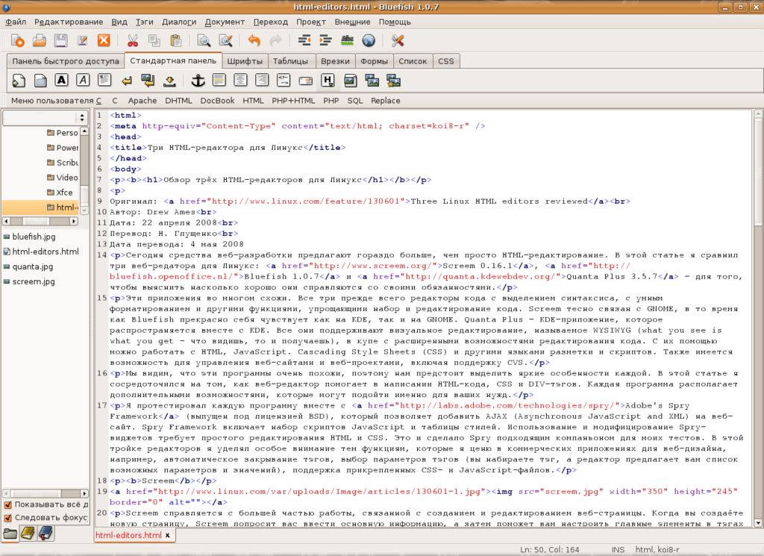Open Find and Replace magnifier-pencil icon
The image size is (764, 556).
[225, 41]
